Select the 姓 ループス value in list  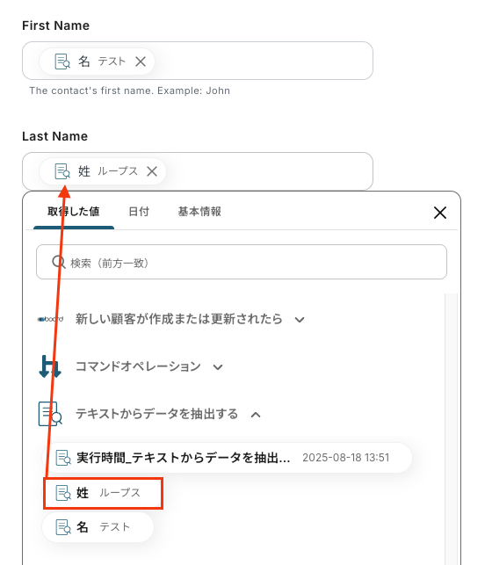pos(104,493)
